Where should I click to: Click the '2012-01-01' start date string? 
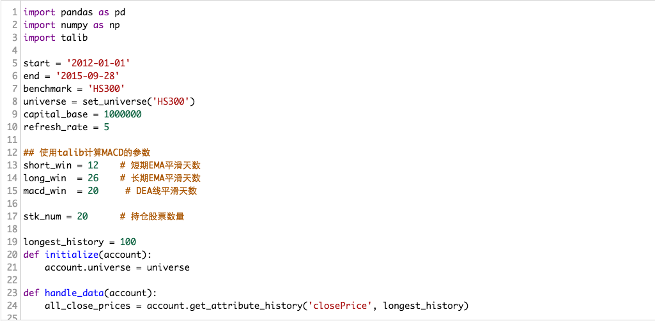coord(98,63)
